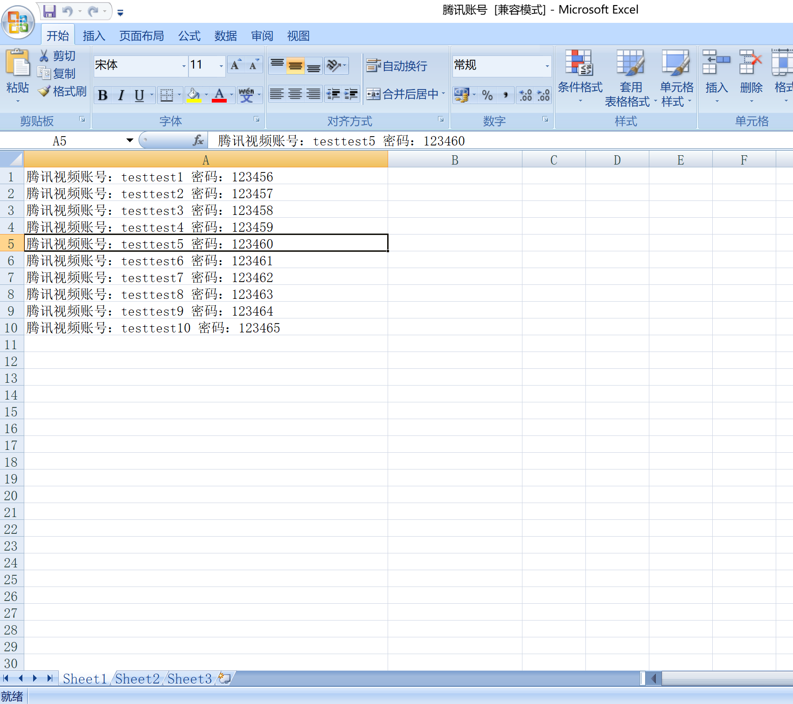
Task: Activate the Format Painter brush
Action: 63,91
